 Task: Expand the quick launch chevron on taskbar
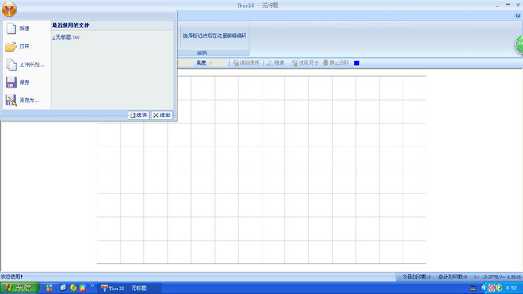point(92,286)
